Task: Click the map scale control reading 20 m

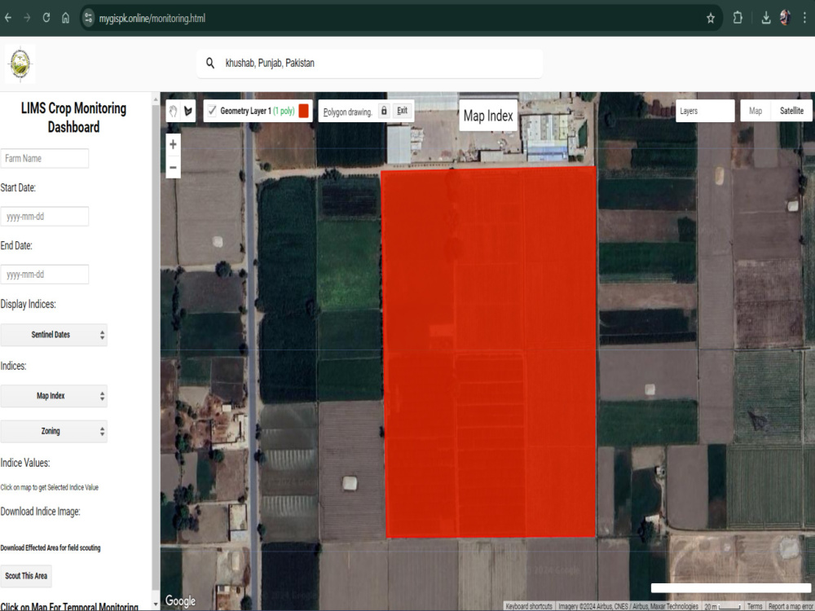Action: [722, 606]
